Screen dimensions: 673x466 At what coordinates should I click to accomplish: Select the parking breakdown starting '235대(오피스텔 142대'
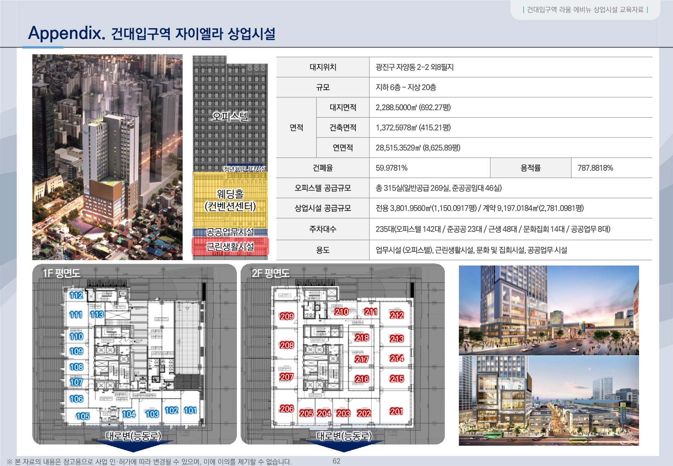point(493,229)
